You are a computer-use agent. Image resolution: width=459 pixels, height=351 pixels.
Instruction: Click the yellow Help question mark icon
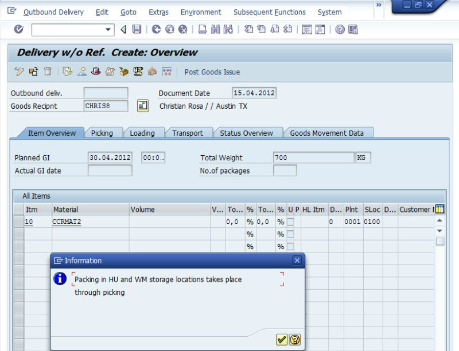(340, 29)
